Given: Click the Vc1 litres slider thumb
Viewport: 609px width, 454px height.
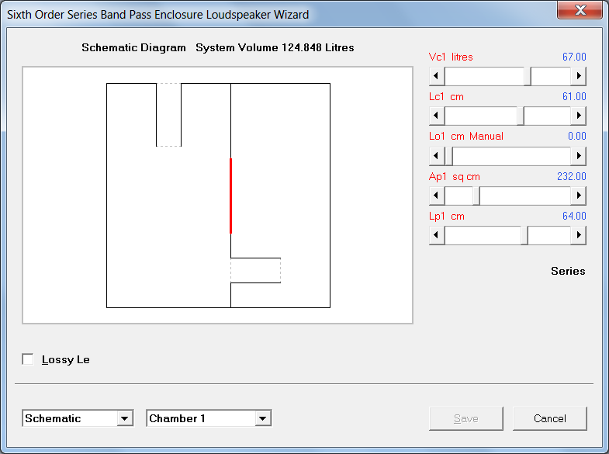Looking at the screenshot, I should (528, 76).
